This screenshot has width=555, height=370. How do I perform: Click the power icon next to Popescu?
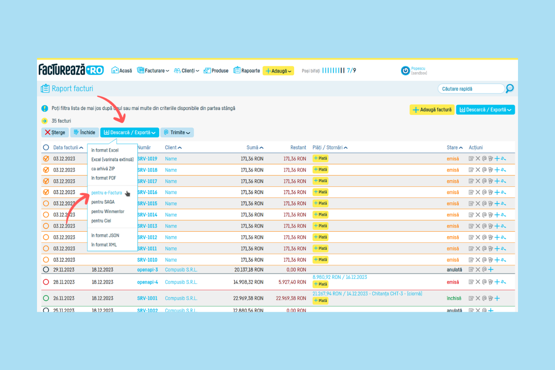[405, 71]
